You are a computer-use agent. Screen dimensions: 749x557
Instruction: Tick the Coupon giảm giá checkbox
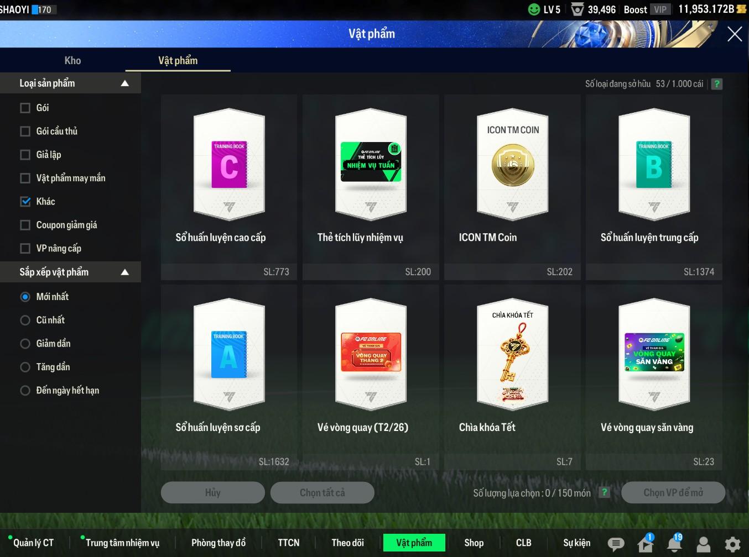pyautogui.click(x=25, y=225)
